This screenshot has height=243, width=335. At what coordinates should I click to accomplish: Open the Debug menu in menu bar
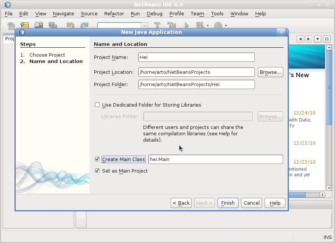pyautogui.click(x=155, y=14)
